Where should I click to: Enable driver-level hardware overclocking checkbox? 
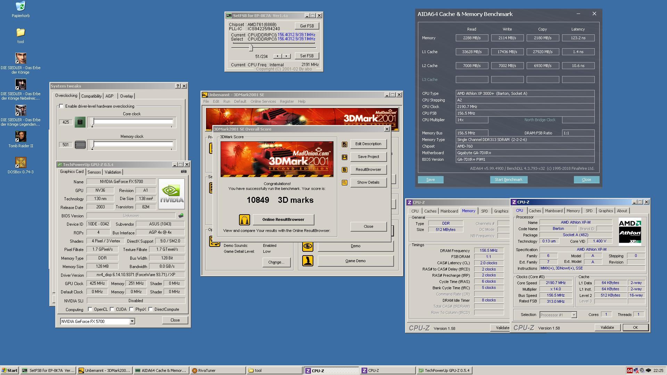(x=61, y=106)
